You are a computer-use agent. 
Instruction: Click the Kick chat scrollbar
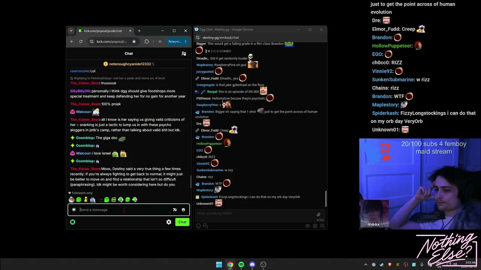190,182
